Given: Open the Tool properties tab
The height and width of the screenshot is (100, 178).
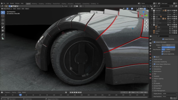Looking at the screenshot, I should click(x=150, y=40).
